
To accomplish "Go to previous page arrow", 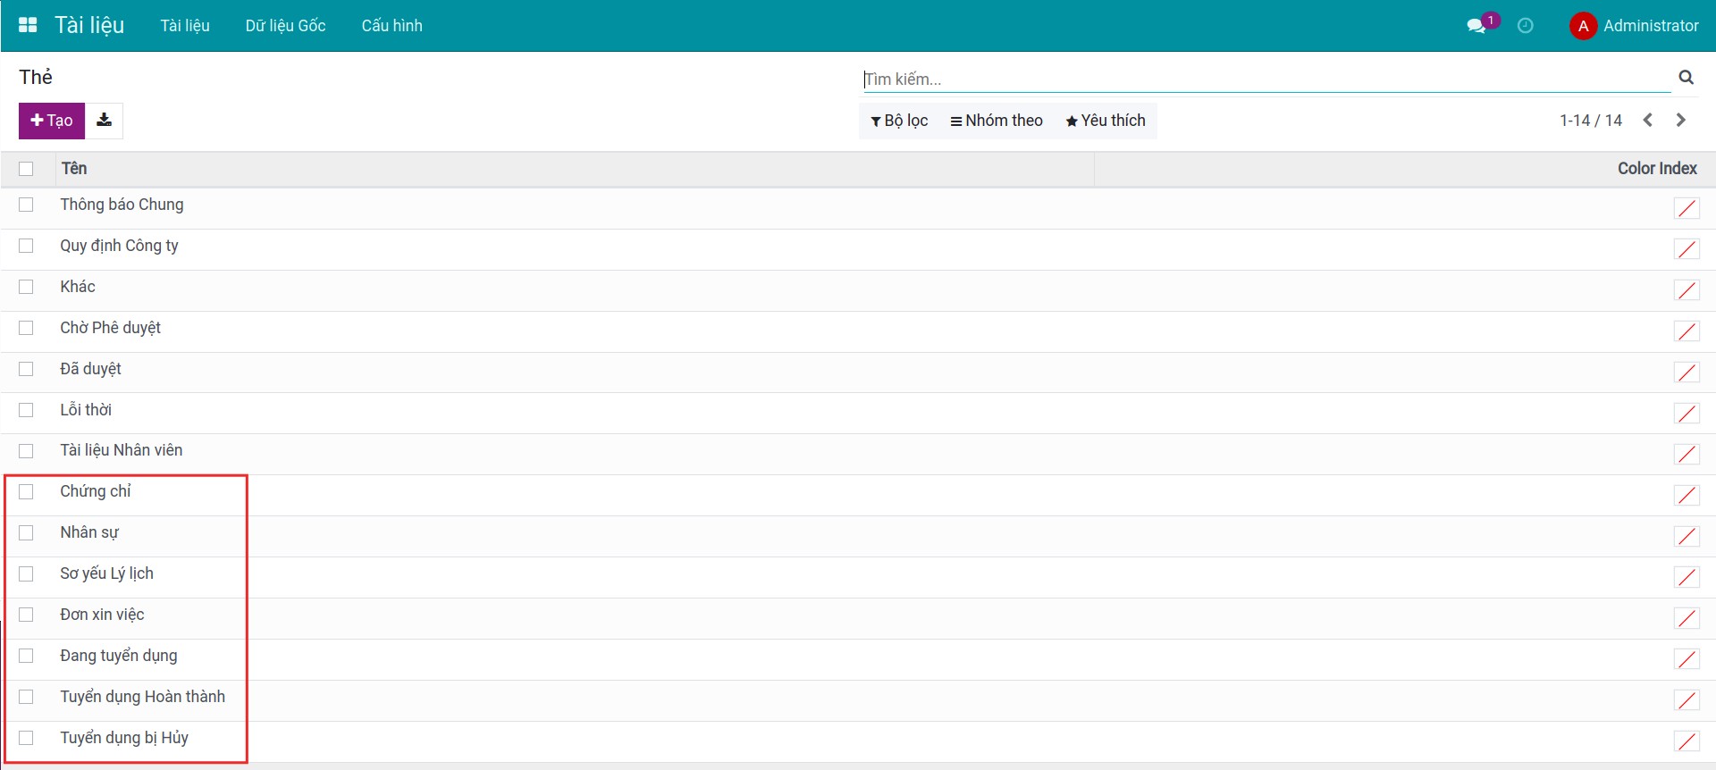I will (1647, 121).
